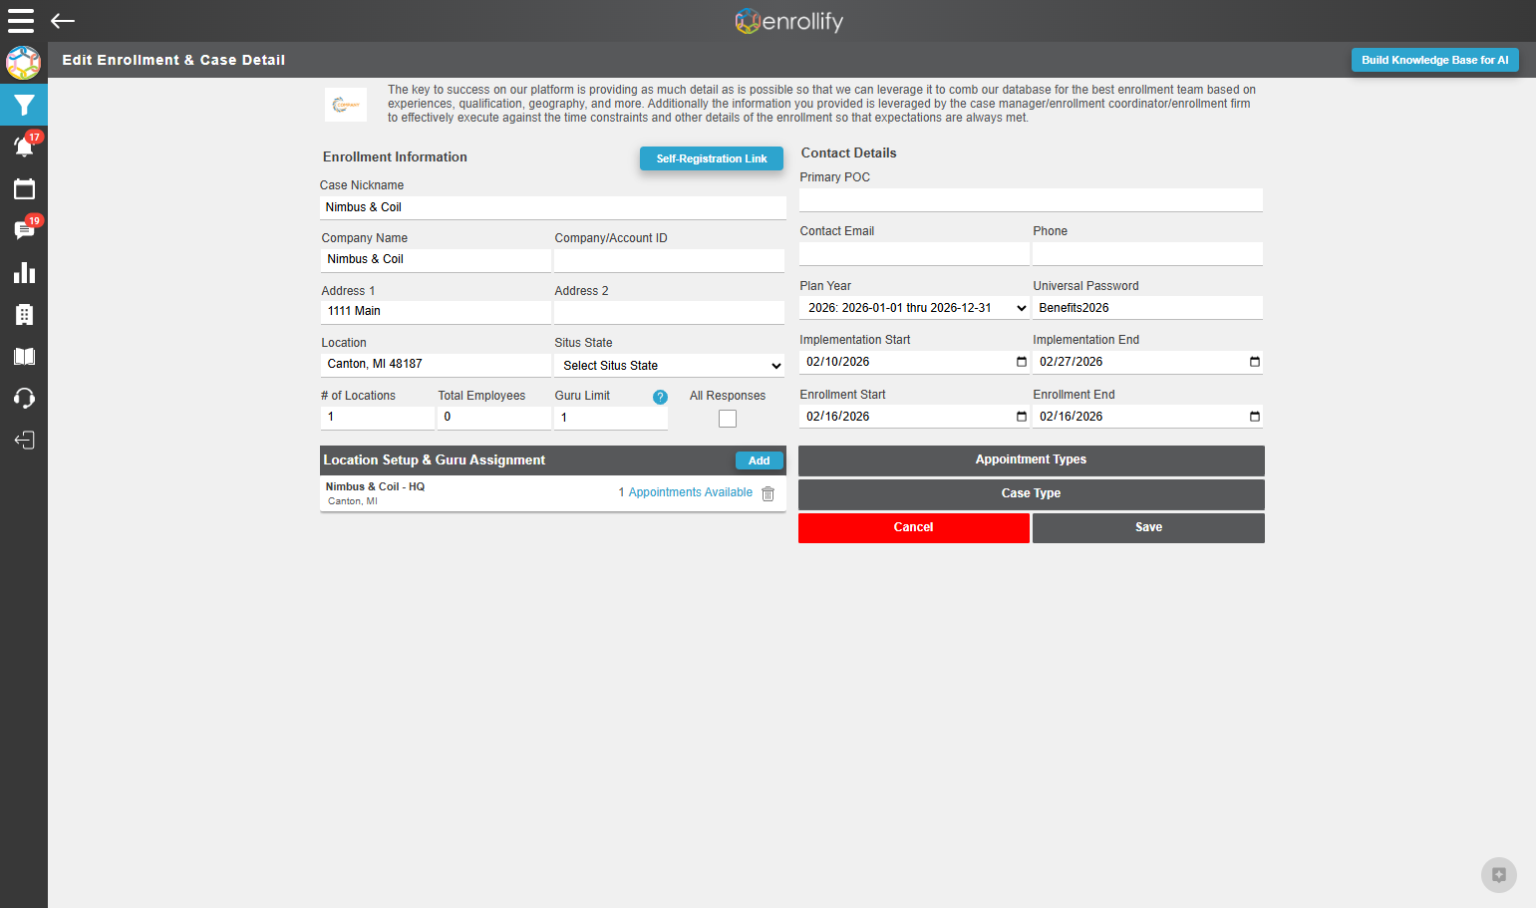Viewport: 1536px width, 908px height.
Task: Open the hamburger menu icon
Action: coord(21,21)
